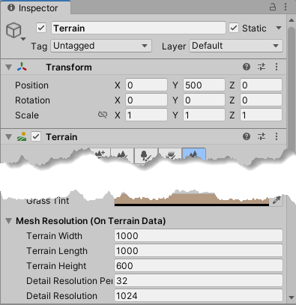Click the Scale label

(27, 115)
